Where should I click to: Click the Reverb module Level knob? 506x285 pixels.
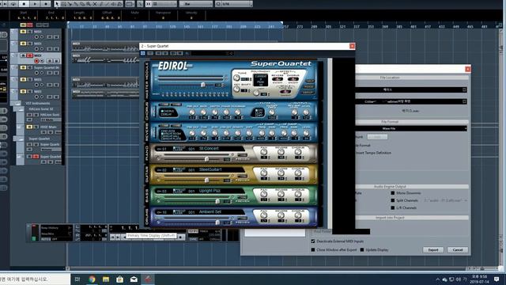(x=306, y=133)
